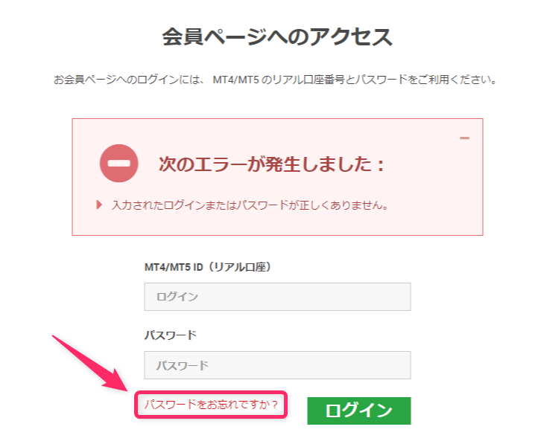The image size is (538, 444).
Task: Click the 会員ページへのアクセス page title
Action: click(277, 36)
